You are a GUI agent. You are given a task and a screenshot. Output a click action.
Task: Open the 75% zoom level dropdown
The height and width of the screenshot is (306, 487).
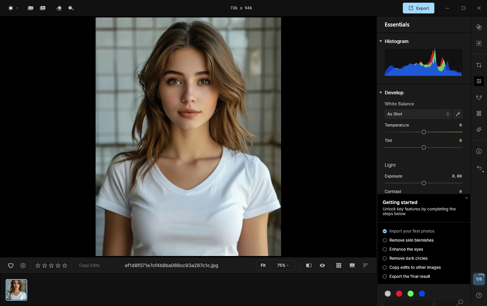283,265
